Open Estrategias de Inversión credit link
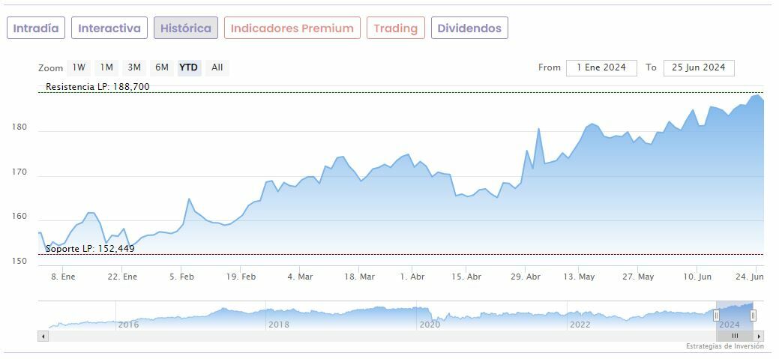Viewport: 779px width, 359px height. 724,346
